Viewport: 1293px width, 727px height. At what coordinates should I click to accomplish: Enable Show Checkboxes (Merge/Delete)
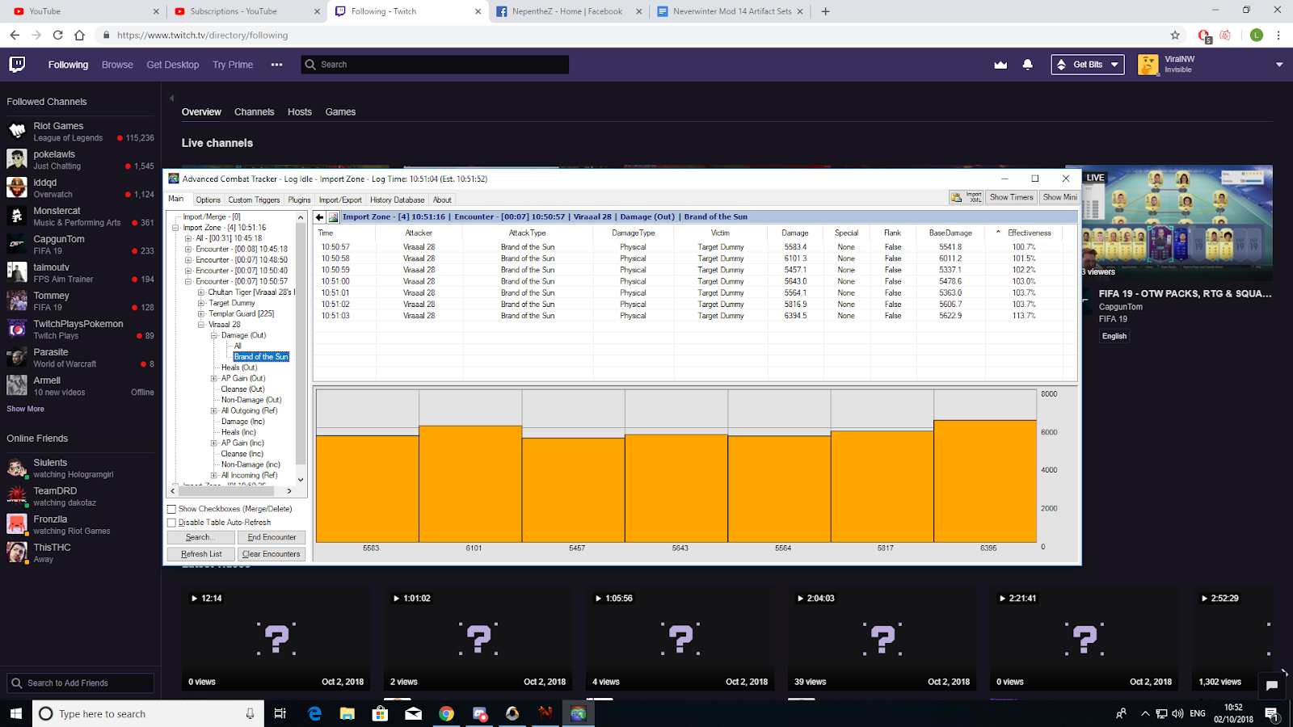tap(171, 510)
